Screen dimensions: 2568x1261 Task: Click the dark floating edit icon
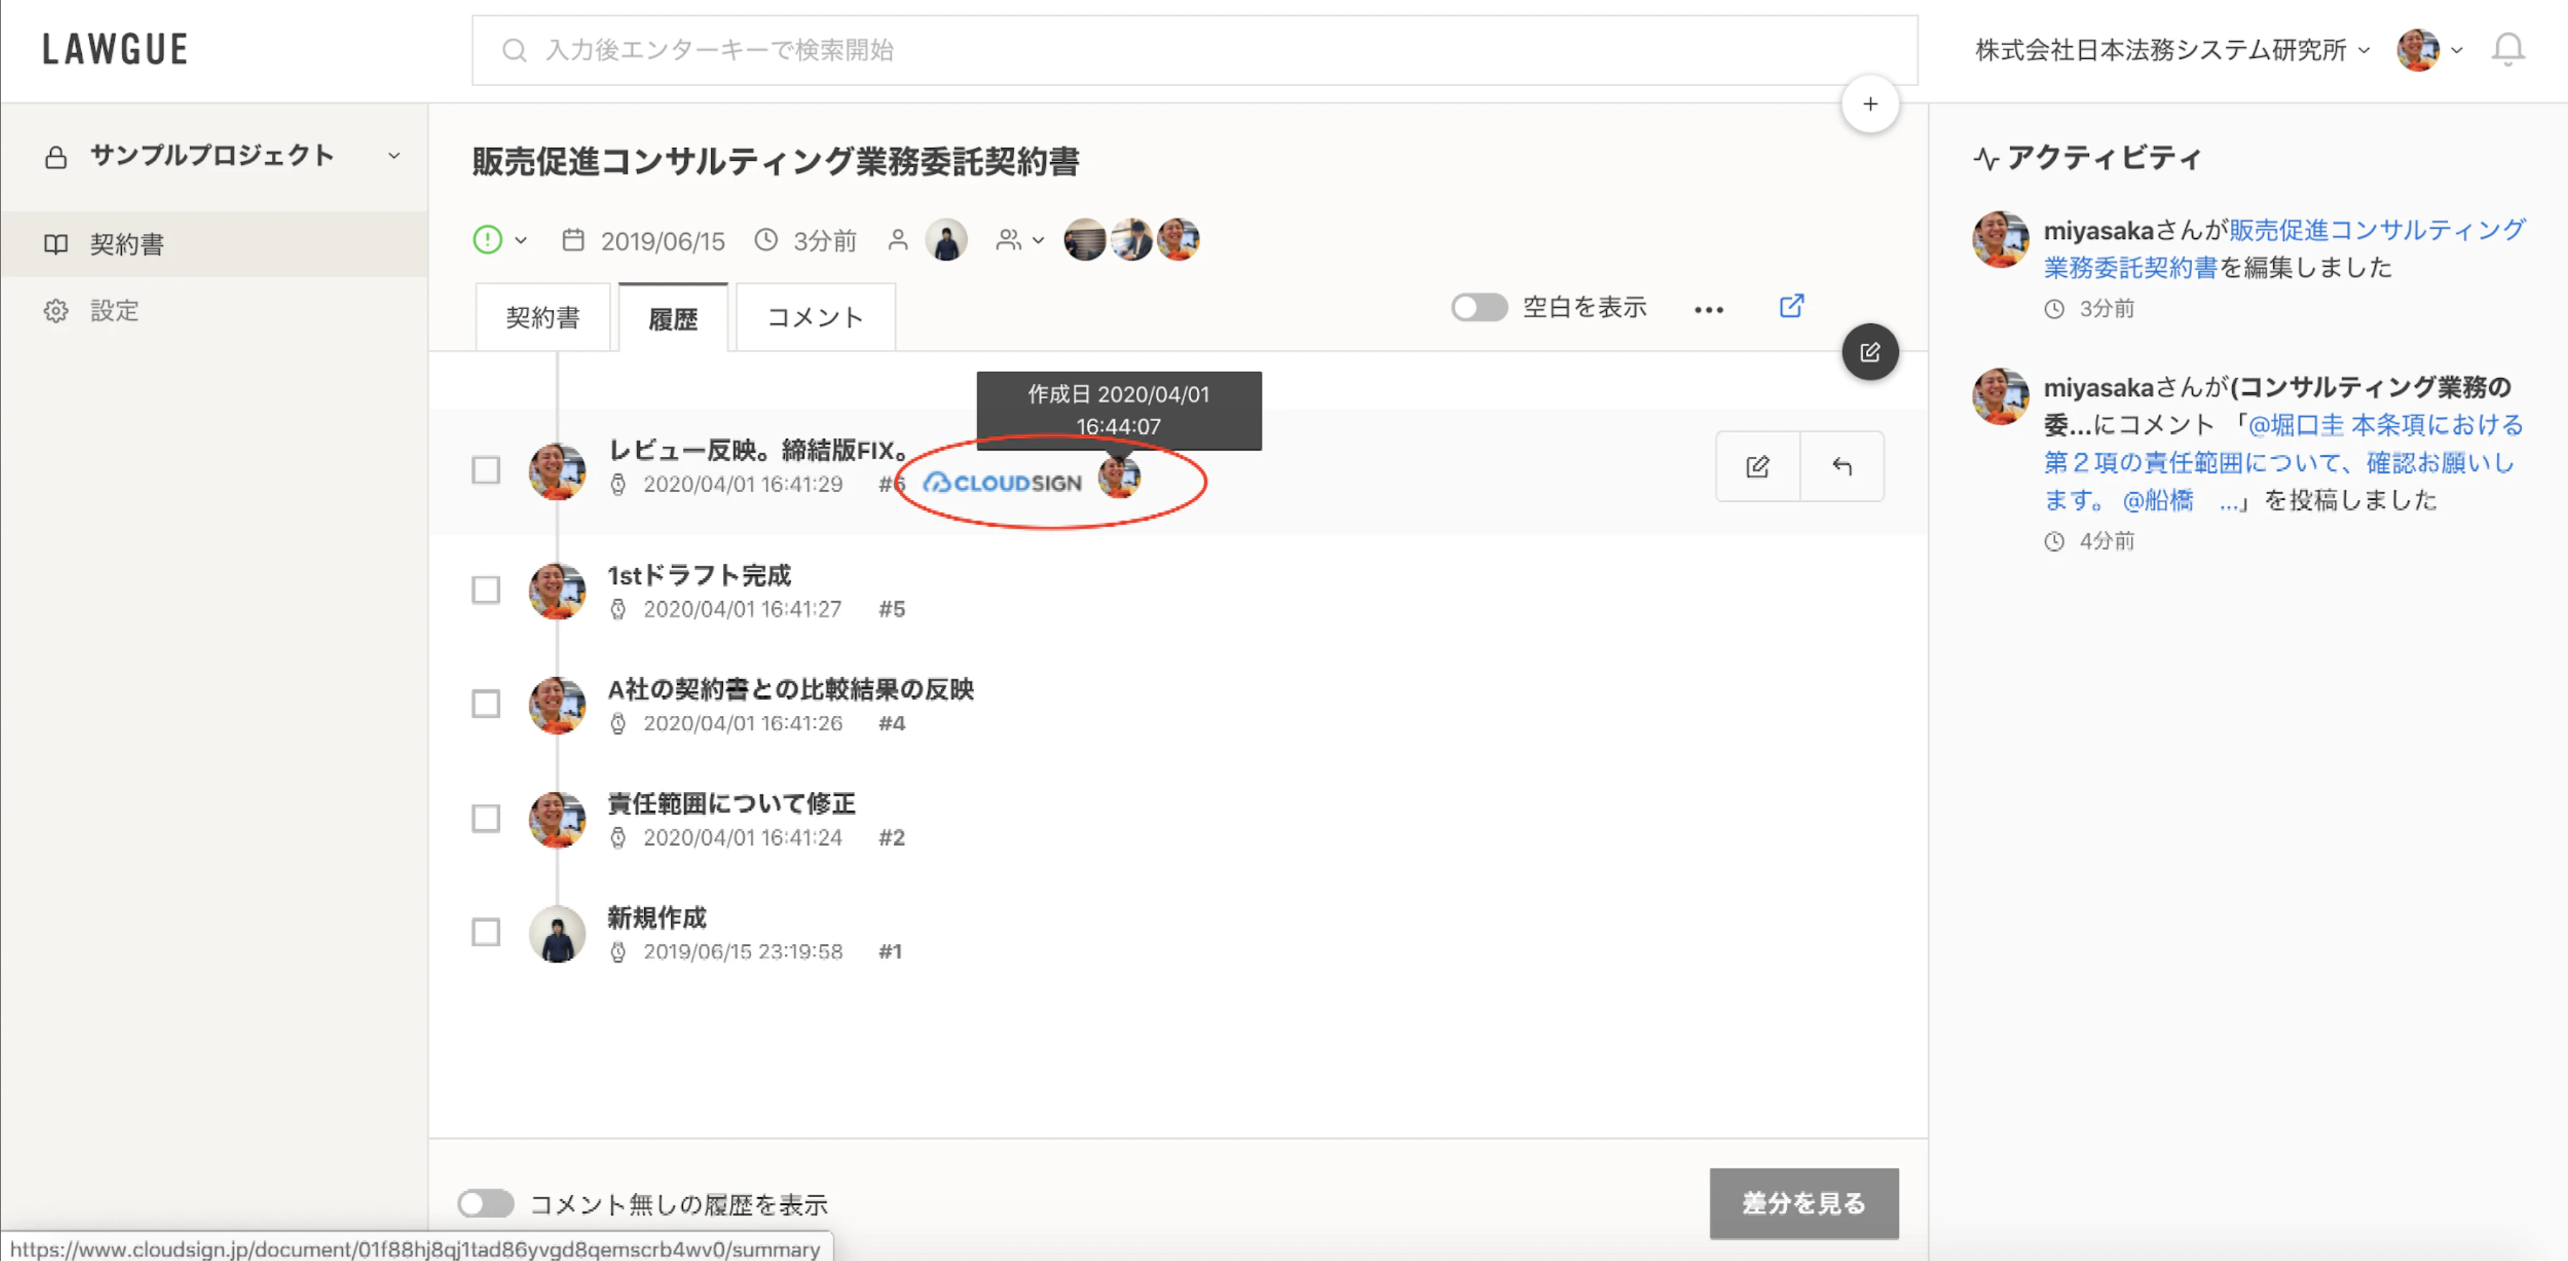click(1869, 352)
